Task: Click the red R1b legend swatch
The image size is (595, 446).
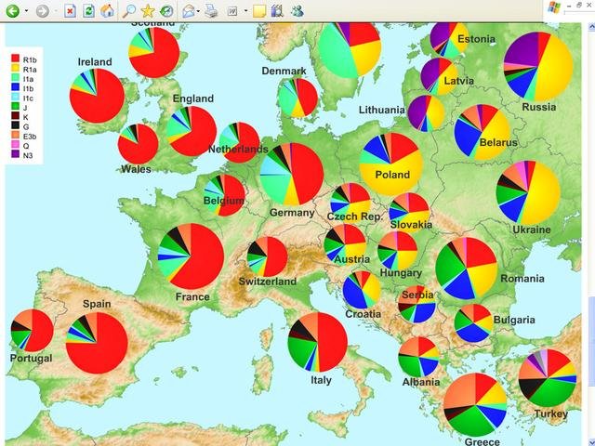Action: point(15,58)
